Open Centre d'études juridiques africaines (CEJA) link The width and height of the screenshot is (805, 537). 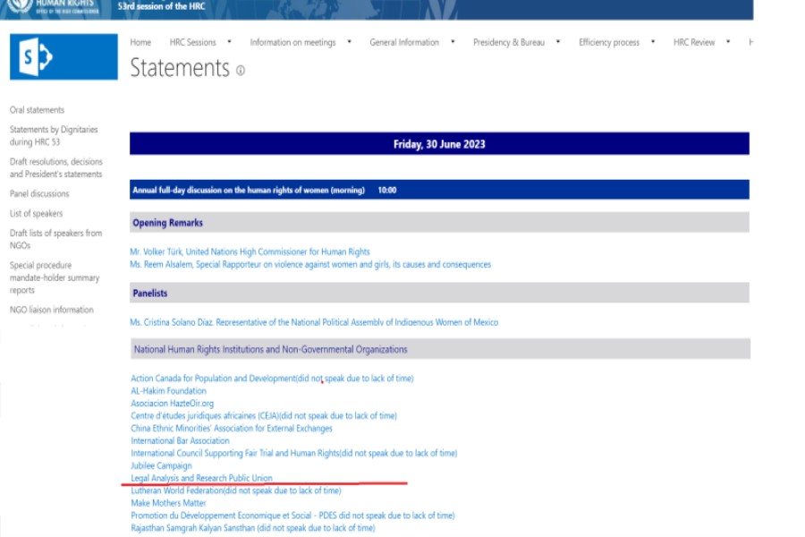click(x=263, y=415)
